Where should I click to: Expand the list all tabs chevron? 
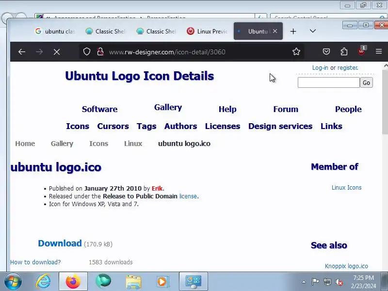pos(313,31)
